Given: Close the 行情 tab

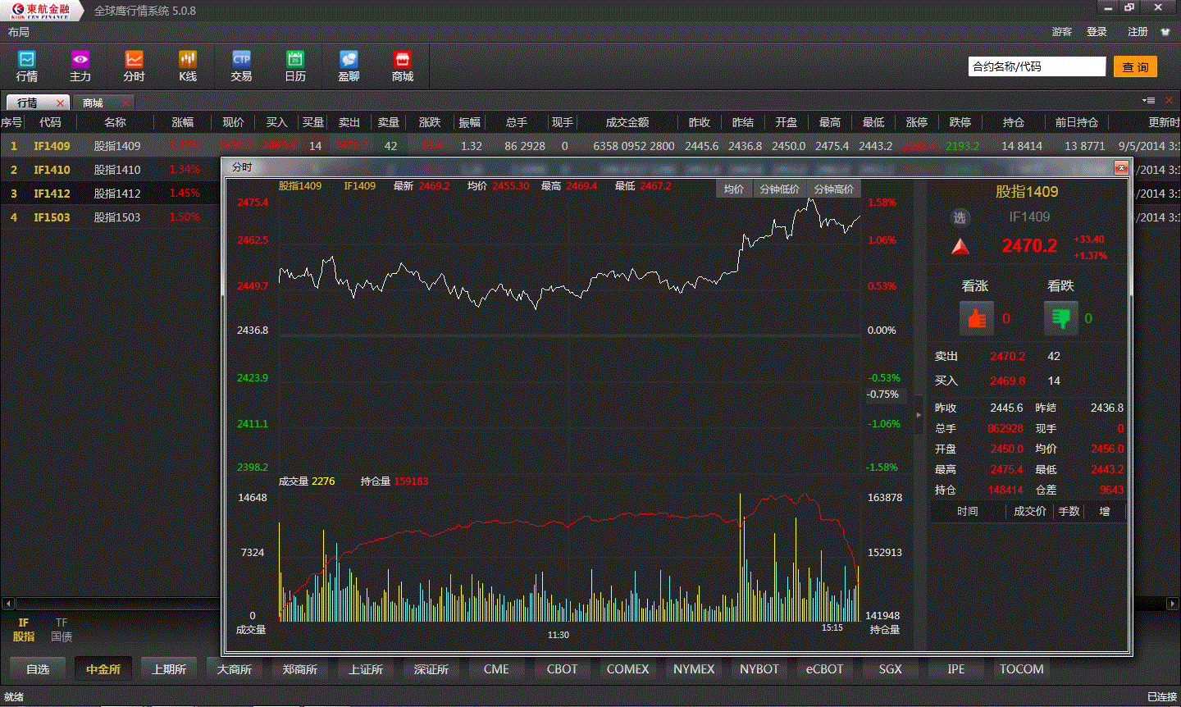Looking at the screenshot, I should [x=60, y=103].
